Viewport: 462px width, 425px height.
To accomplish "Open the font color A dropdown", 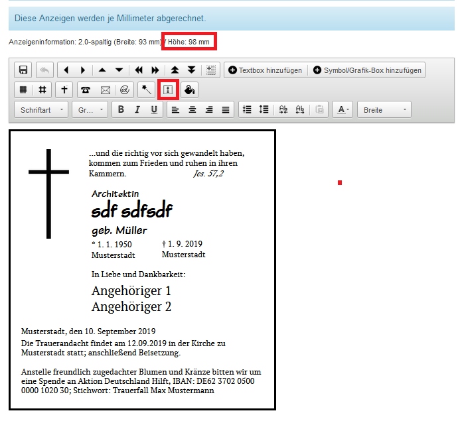I will 343,110.
